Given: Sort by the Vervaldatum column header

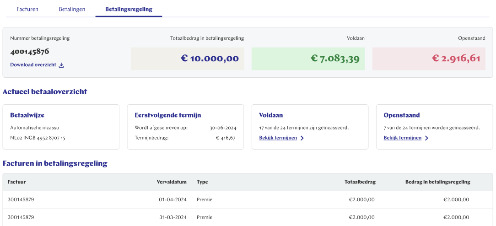Looking at the screenshot, I should pos(172,182).
